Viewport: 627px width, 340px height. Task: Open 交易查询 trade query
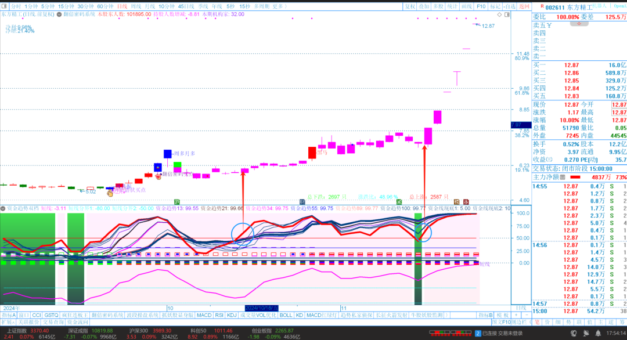pyautogui.click(x=53, y=322)
